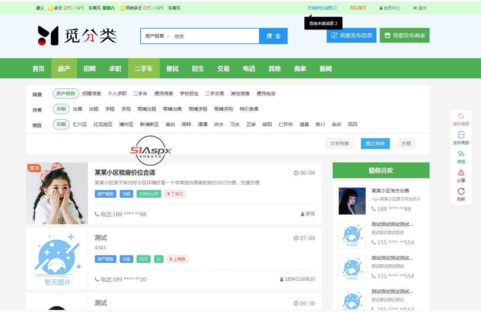Select 电话 in the main navigation
Image resolution: width=481 pixels, height=312 pixels.
[x=249, y=69]
